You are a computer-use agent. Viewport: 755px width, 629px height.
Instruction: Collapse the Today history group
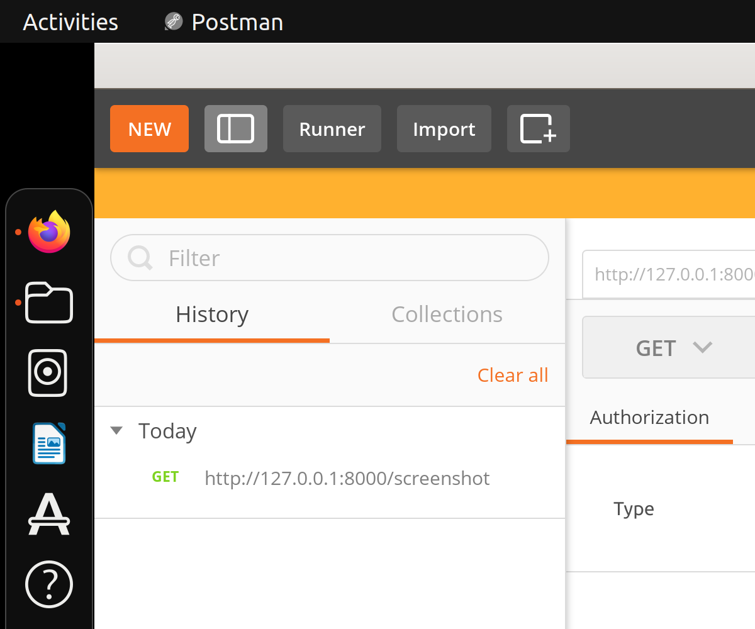point(116,431)
